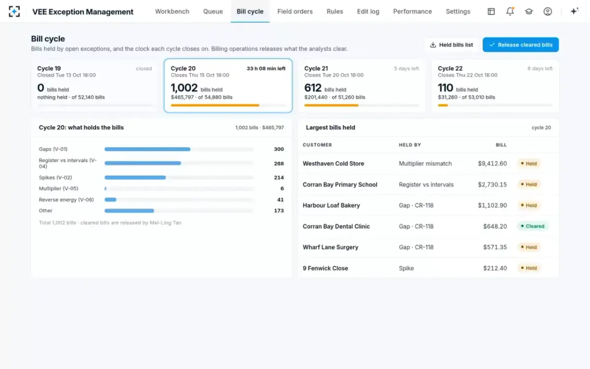Click the Multiplier (V-05) label
The image size is (590, 369).
[x=59, y=188]
